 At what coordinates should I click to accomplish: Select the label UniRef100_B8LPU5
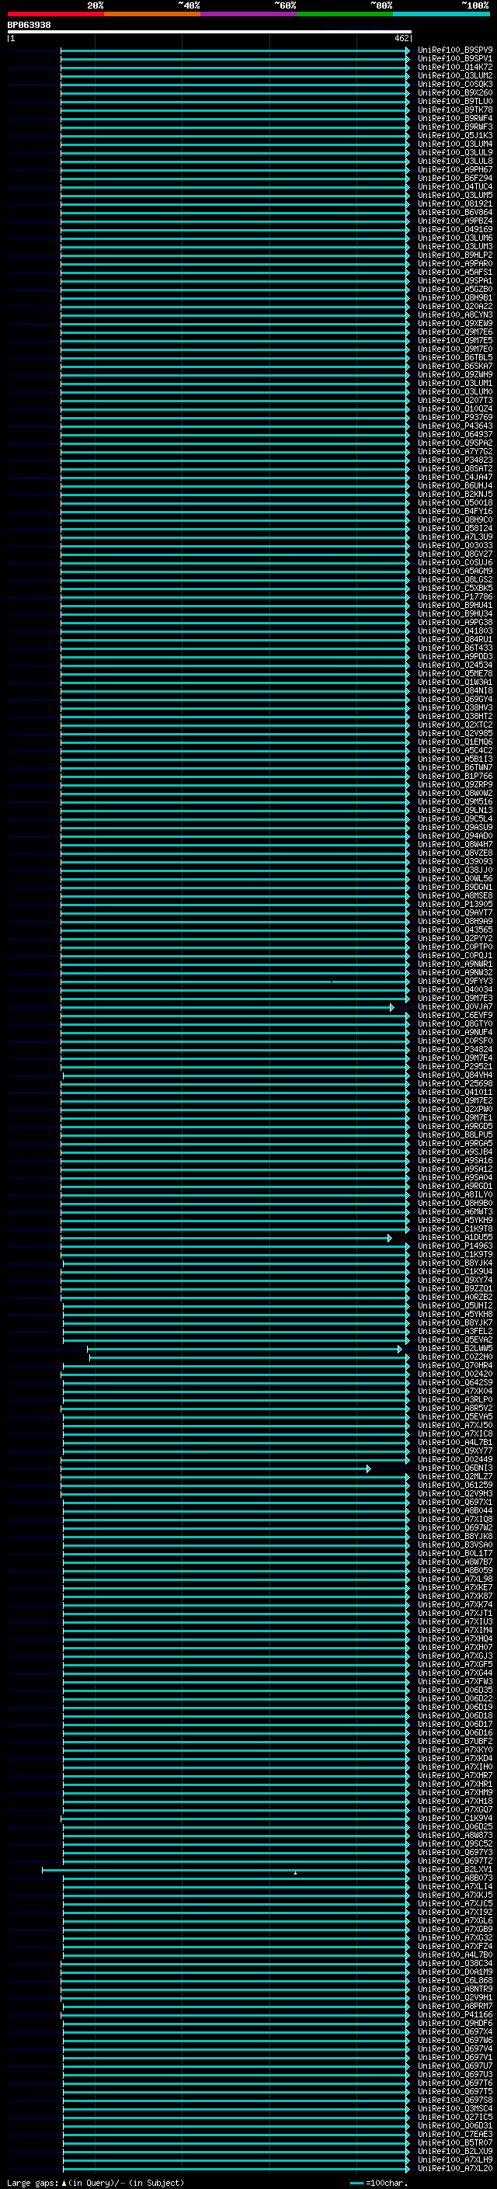tap(454, 1135)
